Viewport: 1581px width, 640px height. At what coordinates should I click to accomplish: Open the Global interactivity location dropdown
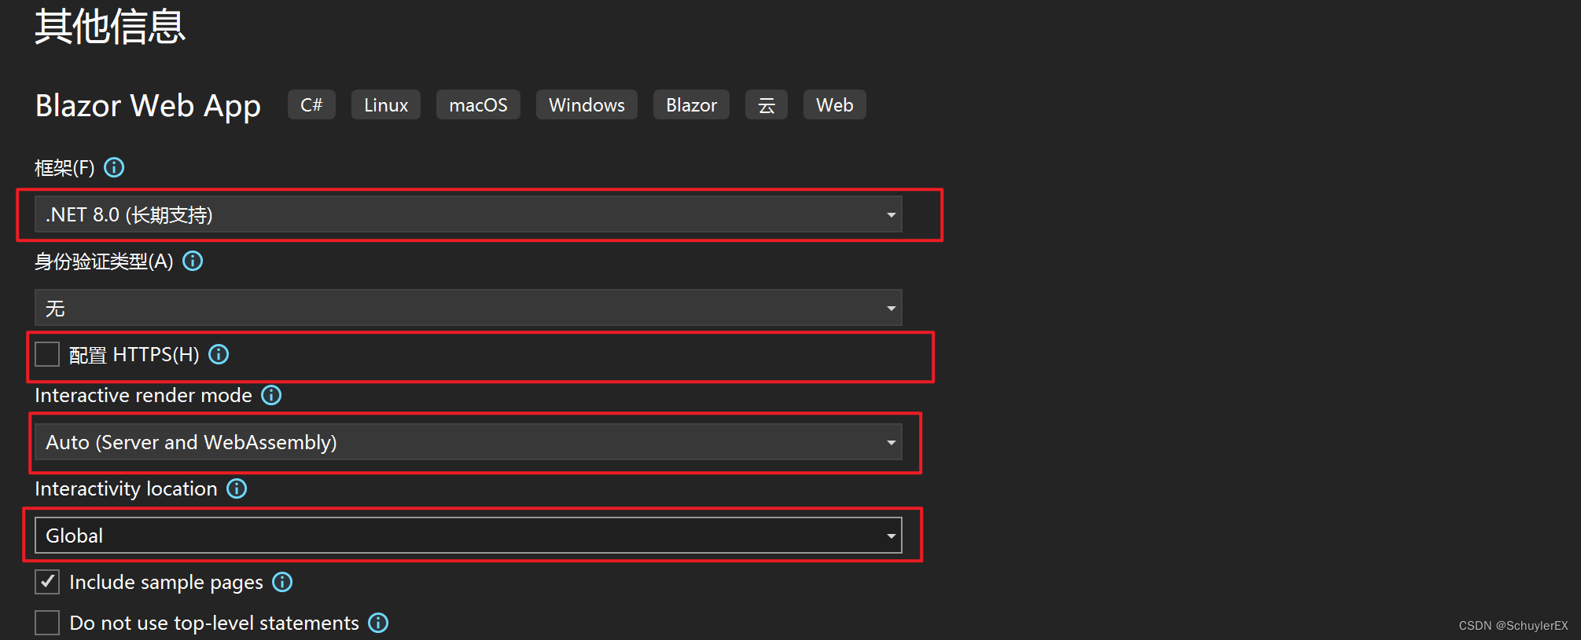[x=468, y=536]
